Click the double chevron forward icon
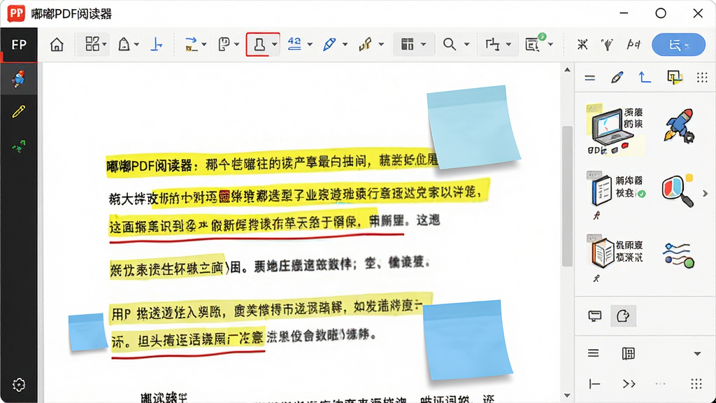The image size is (716, 403). click(x=629, y=384)
